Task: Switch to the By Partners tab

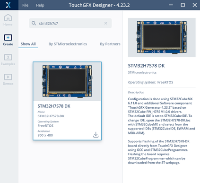Action: [x=110, y=44]
